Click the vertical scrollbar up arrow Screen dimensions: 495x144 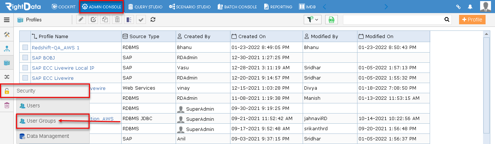(x=487, y=34)
